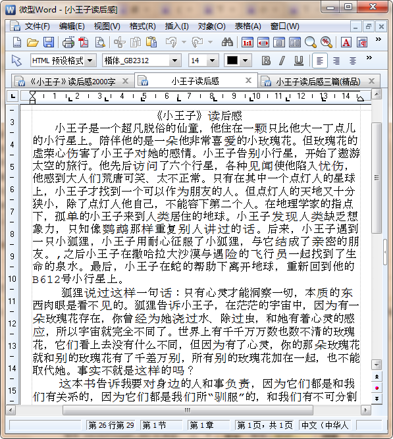
Task: Click the horizontal scrollbar thumb
Action: [188, 410]
